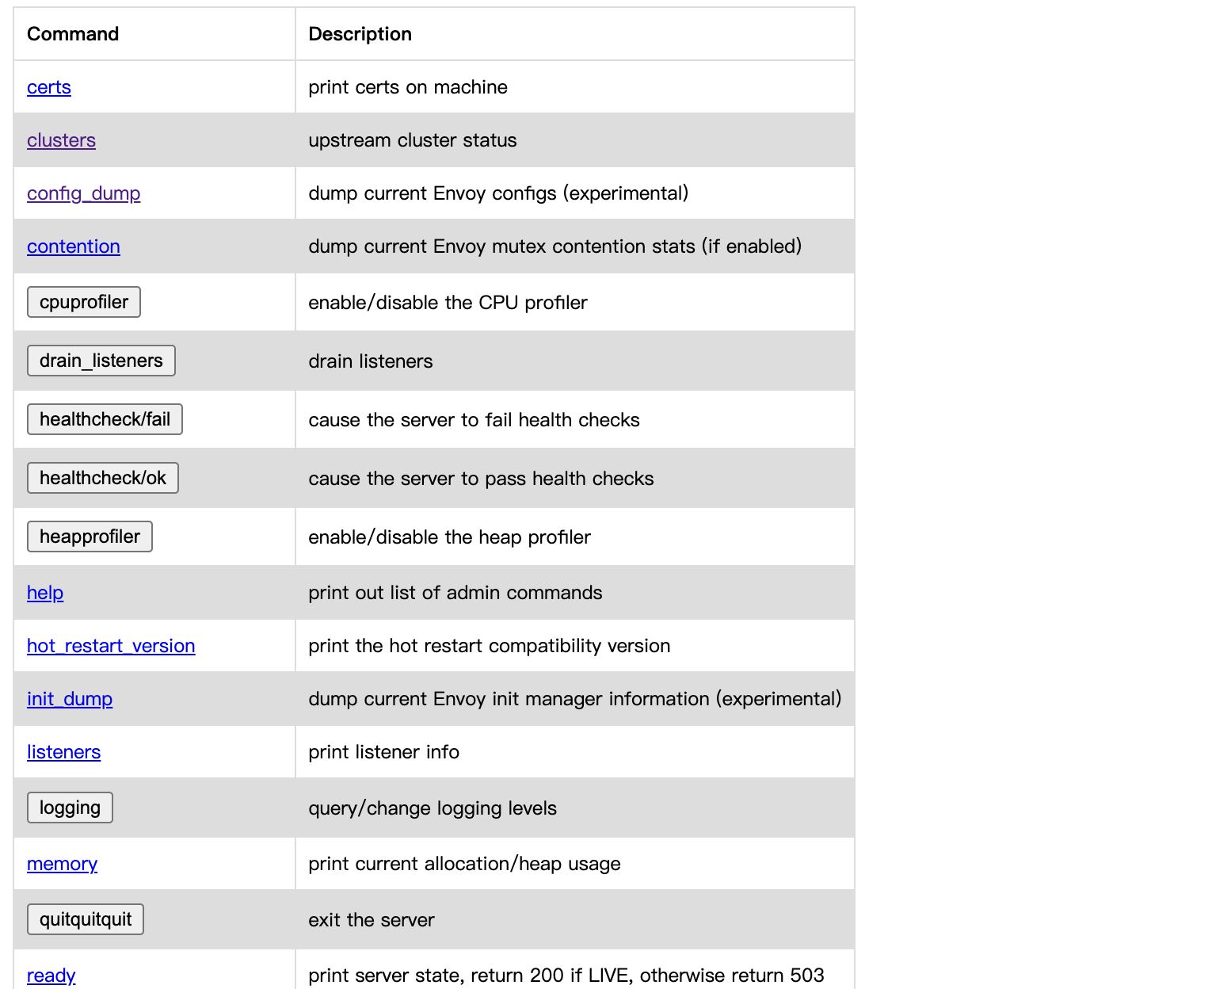The width and height of the screenshot is (1231, 989).
Task: Open the clusters link
Action: coord(61,140)
